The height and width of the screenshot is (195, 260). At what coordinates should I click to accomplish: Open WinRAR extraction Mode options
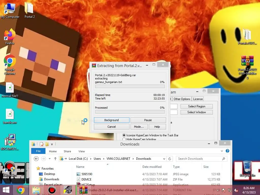(139, 127)
